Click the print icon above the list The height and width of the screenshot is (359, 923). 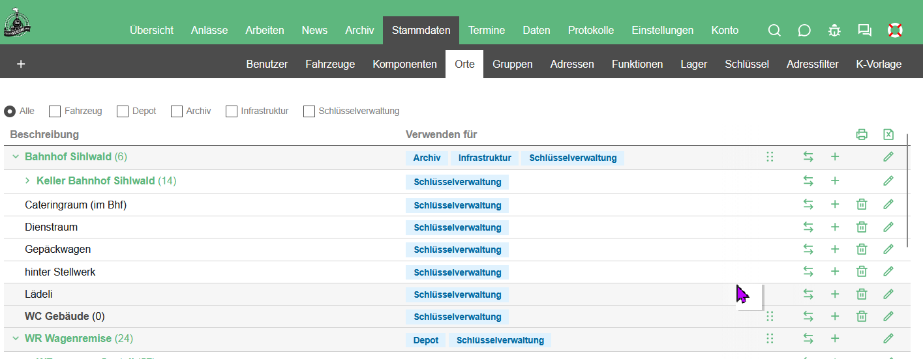point(862,134)
